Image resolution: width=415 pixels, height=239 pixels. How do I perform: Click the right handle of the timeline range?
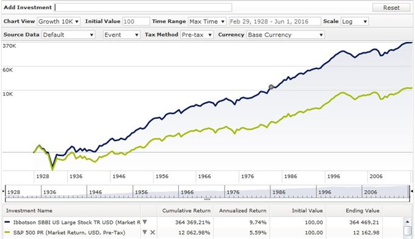tap(412, 191)
